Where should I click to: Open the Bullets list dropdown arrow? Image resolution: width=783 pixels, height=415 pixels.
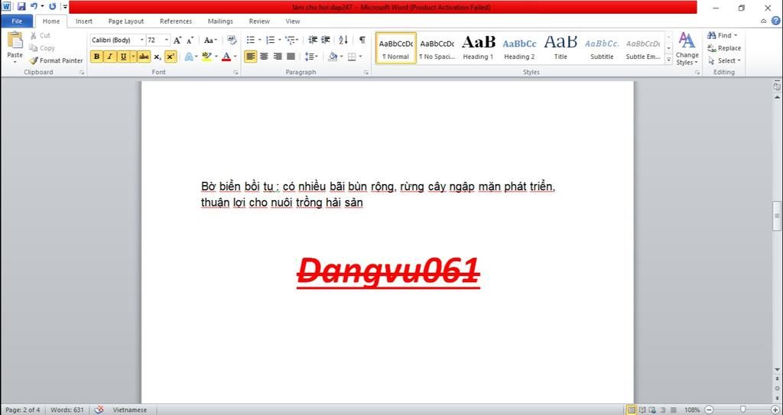260,40
